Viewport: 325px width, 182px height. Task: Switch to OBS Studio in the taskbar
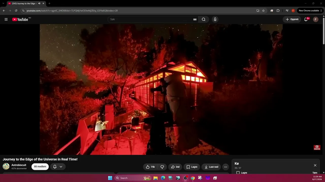(185, 178)
